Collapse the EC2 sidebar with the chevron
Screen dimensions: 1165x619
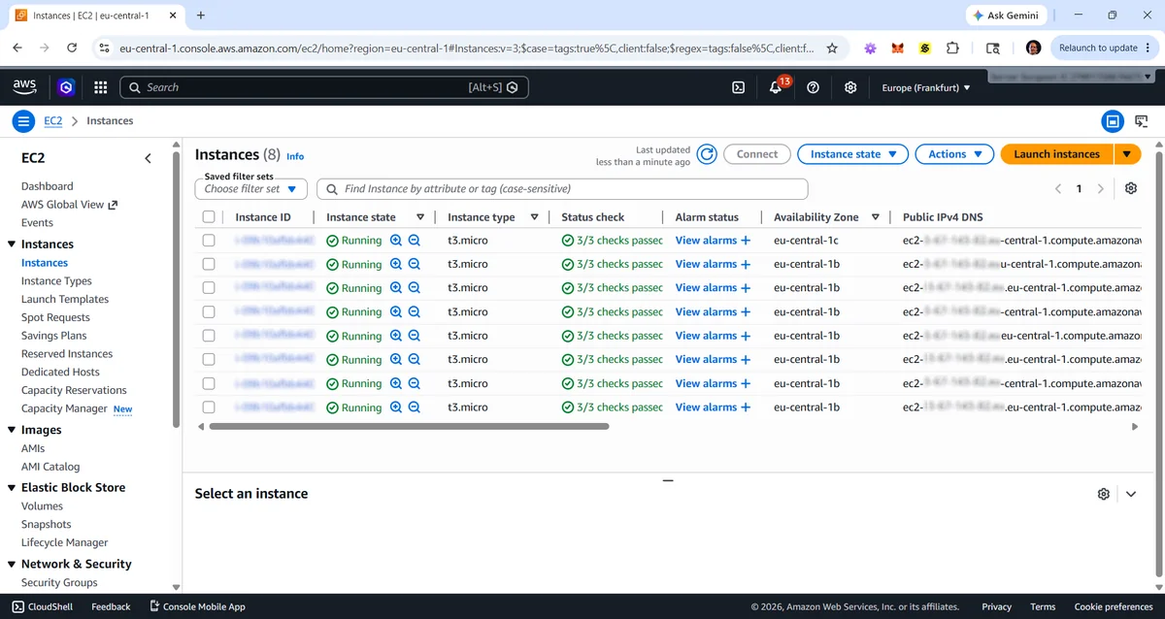tap(148, 158)
